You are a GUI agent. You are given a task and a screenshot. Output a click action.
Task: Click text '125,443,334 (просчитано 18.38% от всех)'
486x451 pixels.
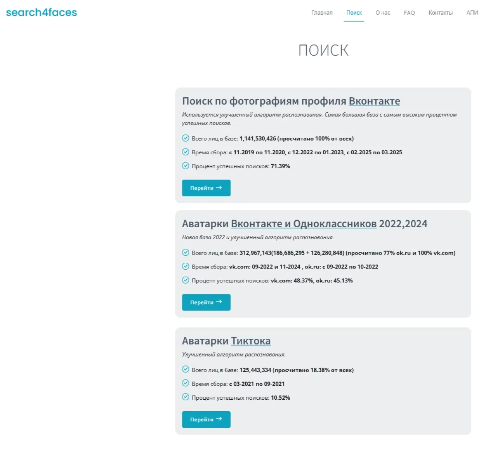click(x=297, y=370)
